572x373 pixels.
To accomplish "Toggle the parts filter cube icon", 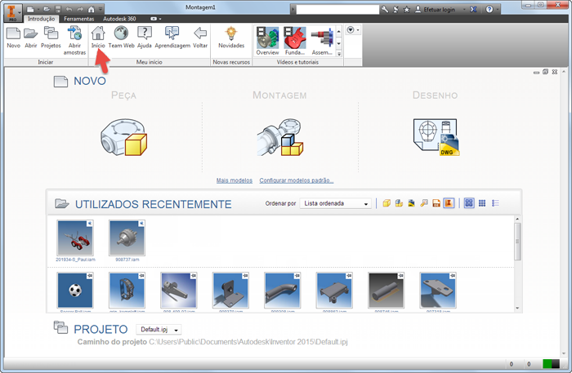I will [x=387, y=203].
